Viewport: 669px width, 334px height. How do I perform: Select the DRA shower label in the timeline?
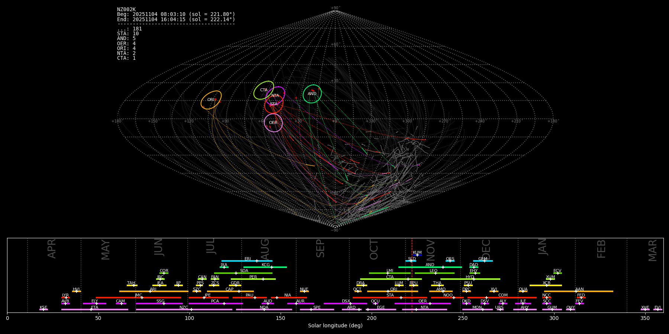(x=361, y=283)
